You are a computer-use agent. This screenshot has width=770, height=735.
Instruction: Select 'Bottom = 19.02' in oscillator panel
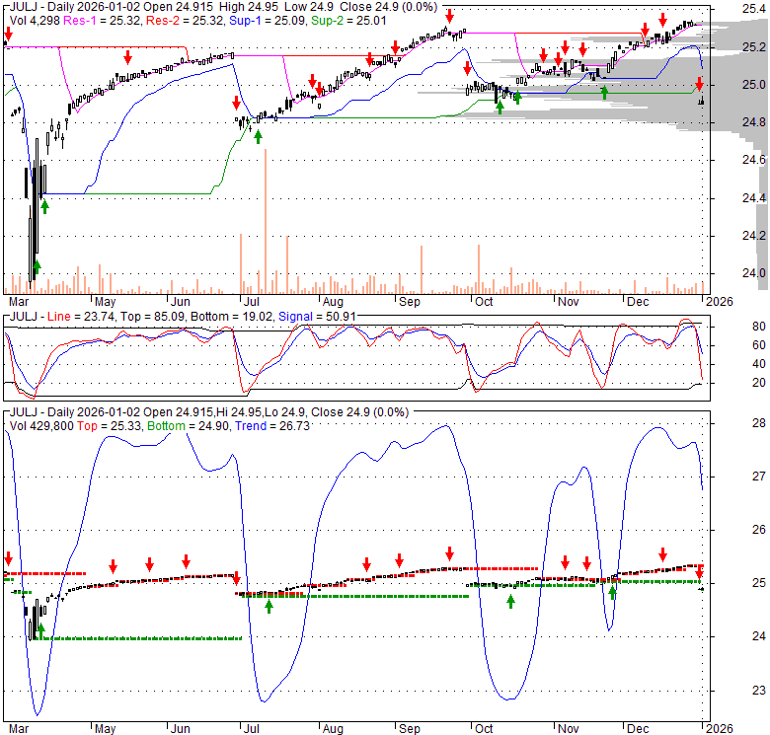(x=231, y=317)
